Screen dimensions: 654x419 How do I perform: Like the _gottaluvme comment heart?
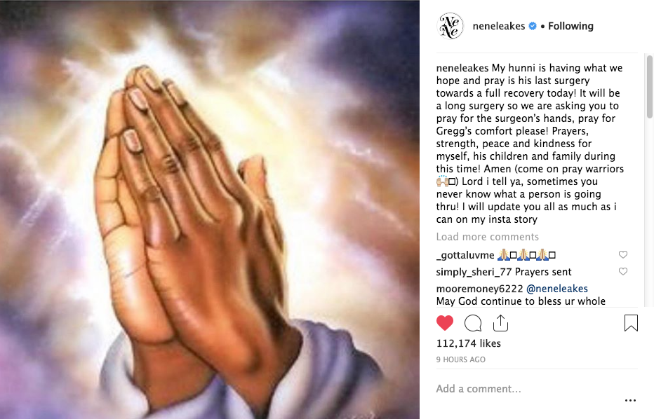(x=622, y=254)
